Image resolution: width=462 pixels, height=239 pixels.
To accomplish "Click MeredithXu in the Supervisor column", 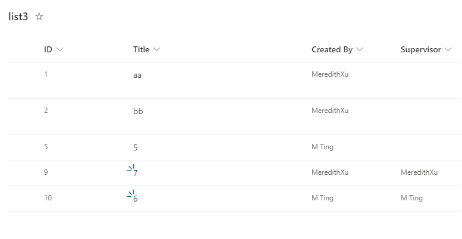I will [x=419, y=172].
